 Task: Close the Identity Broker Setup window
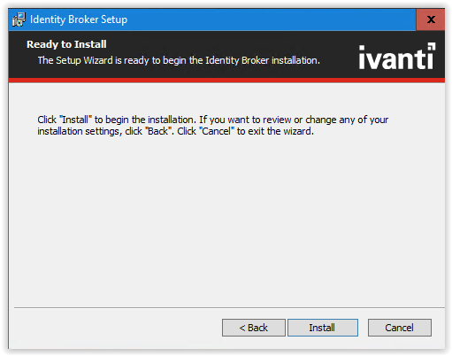[430, 19]
